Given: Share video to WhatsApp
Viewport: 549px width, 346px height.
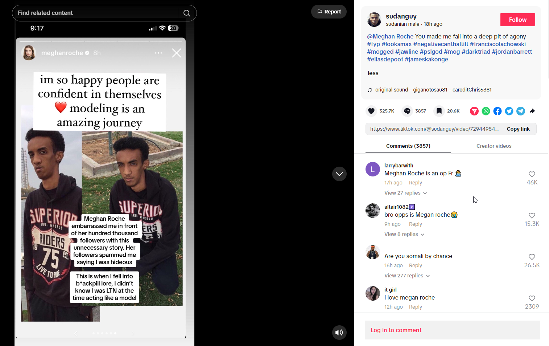Looking at the screenshot, I should tap(486, 111).
